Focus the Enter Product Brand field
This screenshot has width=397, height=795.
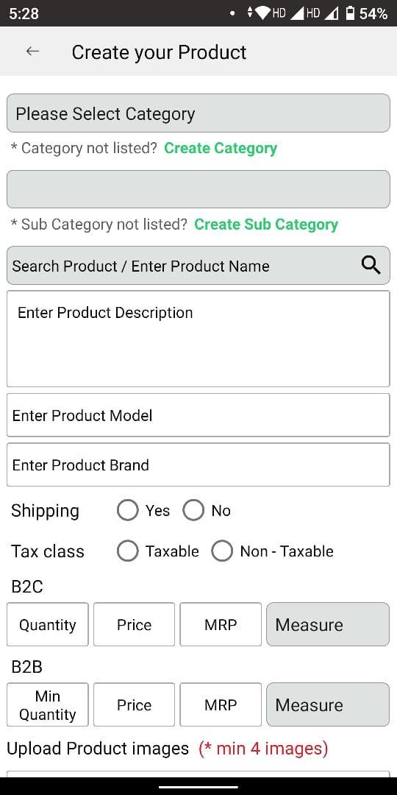click(x=198, y=465)
